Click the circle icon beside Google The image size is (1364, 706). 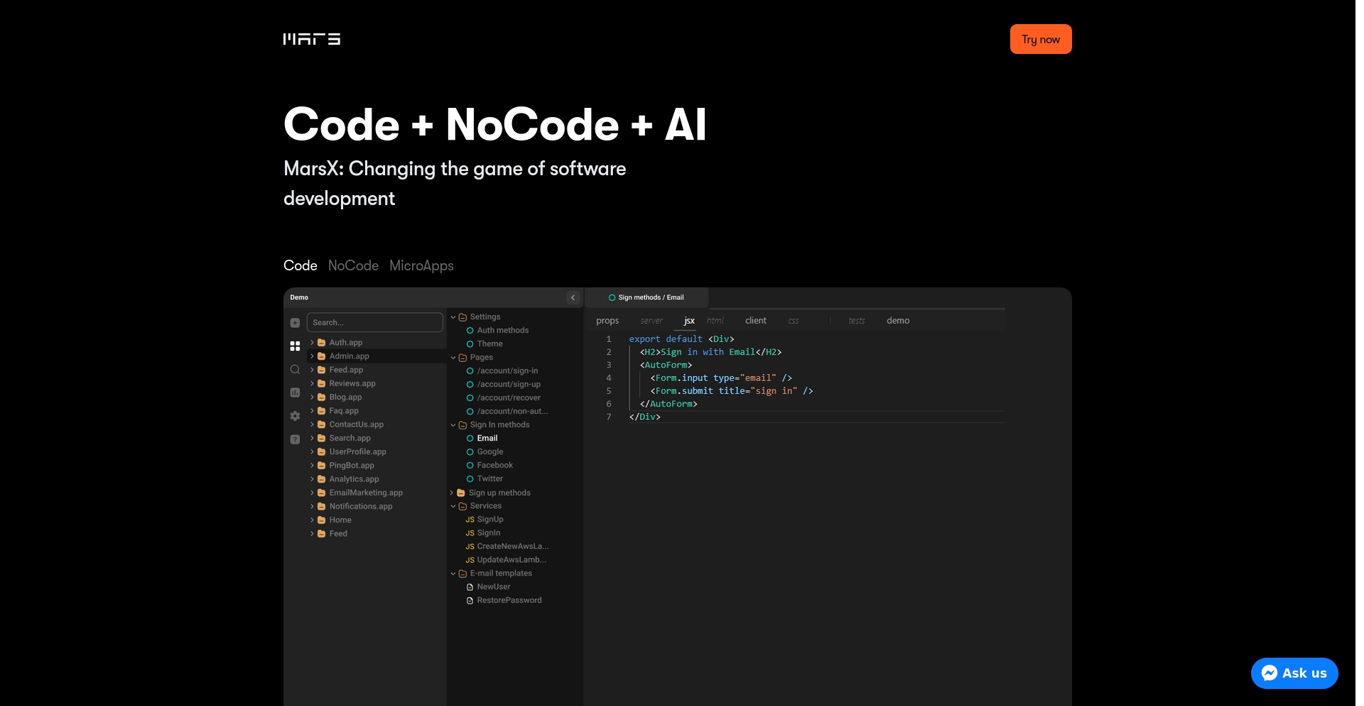pos(470,452)
